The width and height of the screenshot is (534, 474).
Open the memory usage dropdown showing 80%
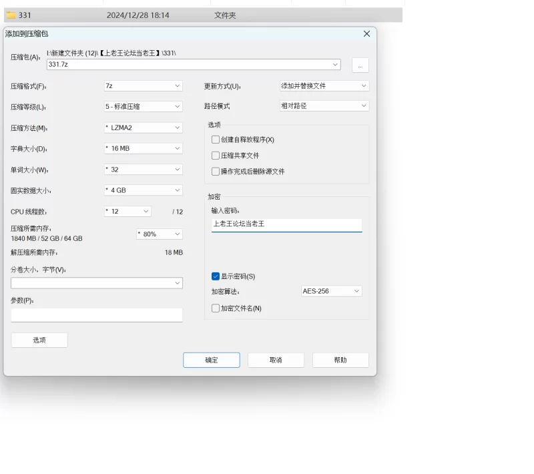click(160, 234)
